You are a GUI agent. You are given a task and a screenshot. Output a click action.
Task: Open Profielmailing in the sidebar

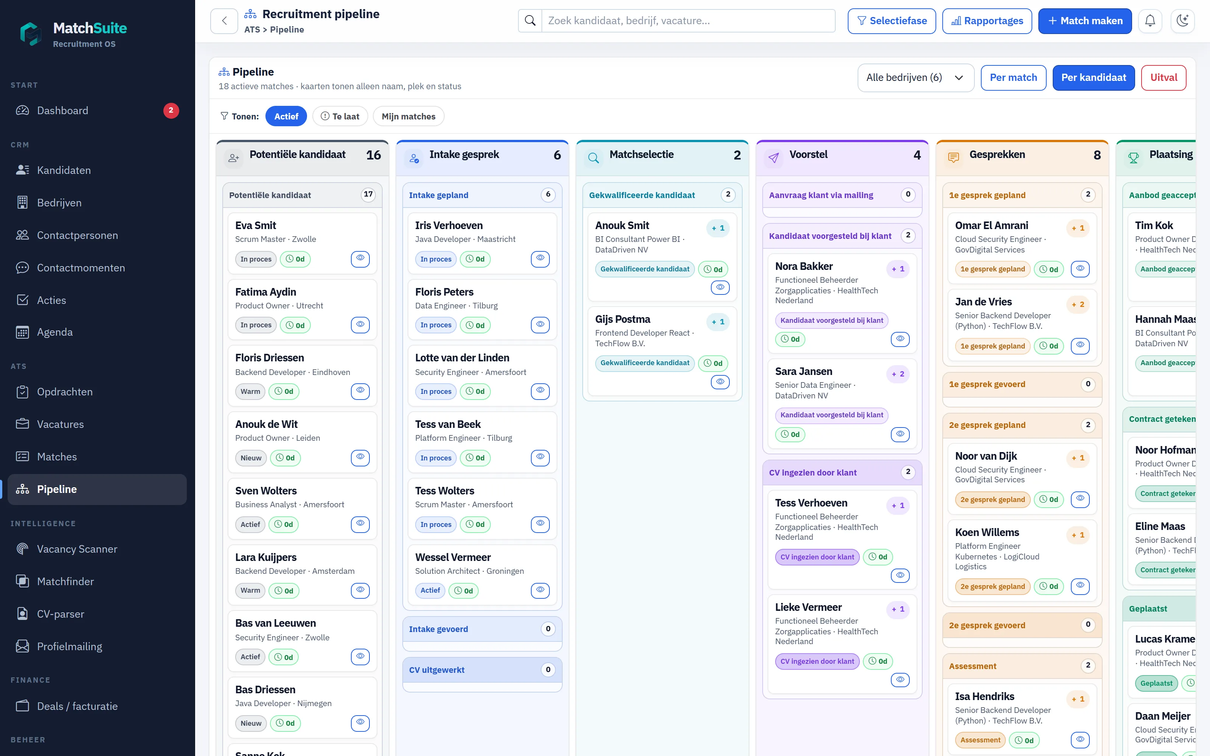[97, 646]
